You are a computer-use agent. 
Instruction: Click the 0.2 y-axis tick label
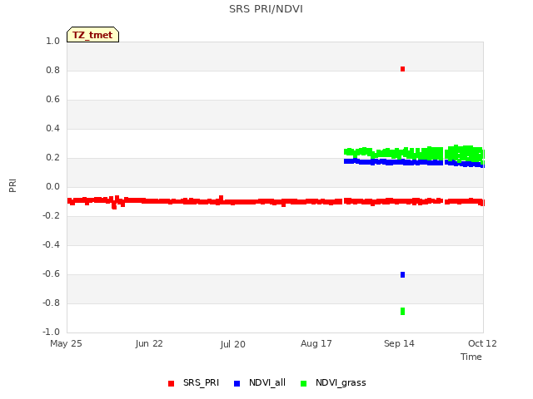click(52, 157)
